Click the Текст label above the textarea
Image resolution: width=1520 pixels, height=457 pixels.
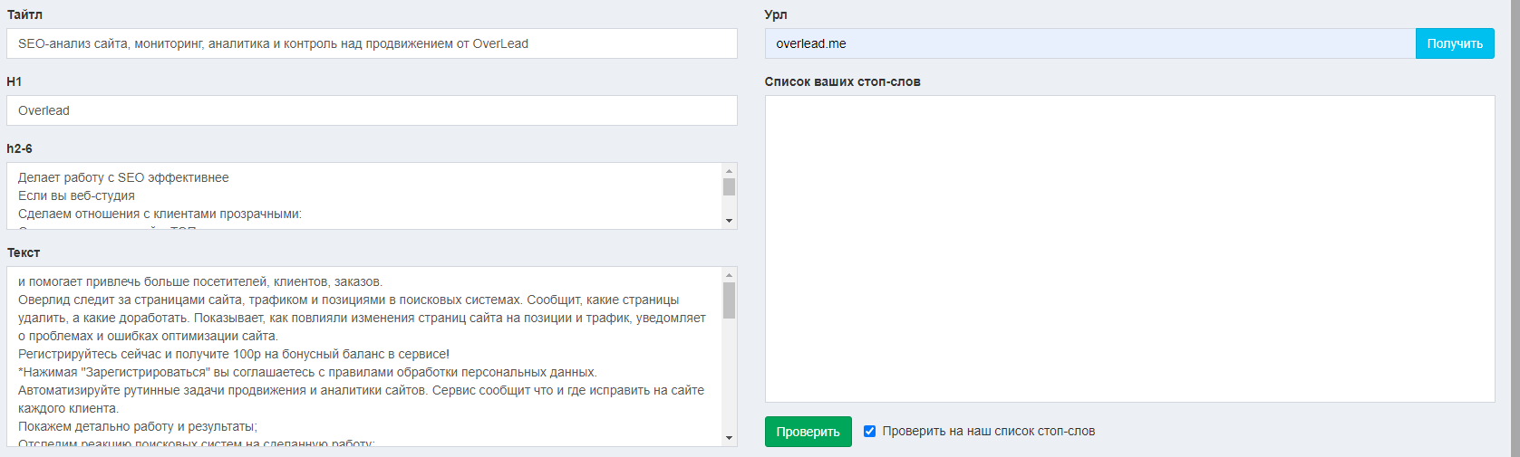click(x=24, y=252)
